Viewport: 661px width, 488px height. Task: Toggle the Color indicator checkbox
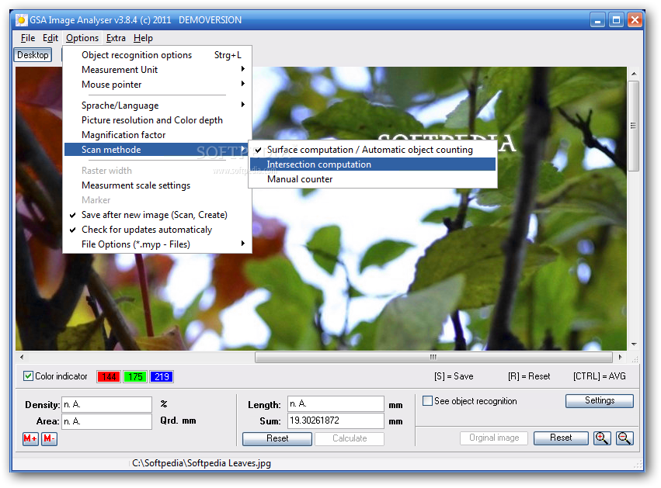28,376
